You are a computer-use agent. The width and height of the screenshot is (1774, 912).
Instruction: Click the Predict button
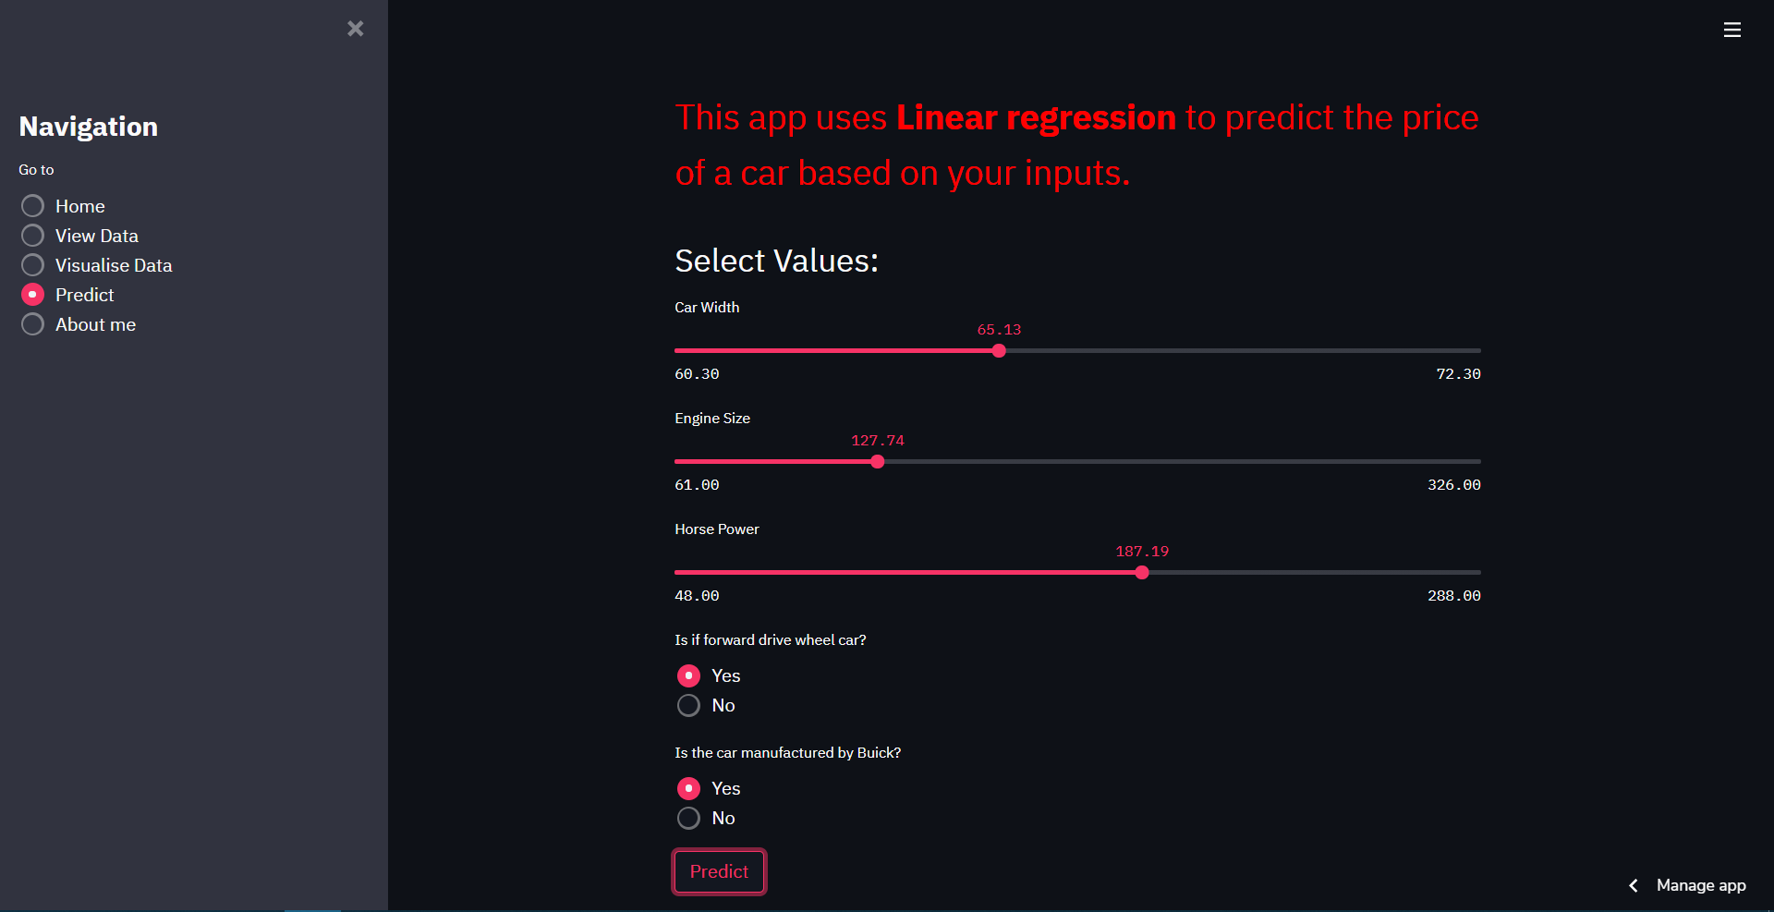coord(719,871)
